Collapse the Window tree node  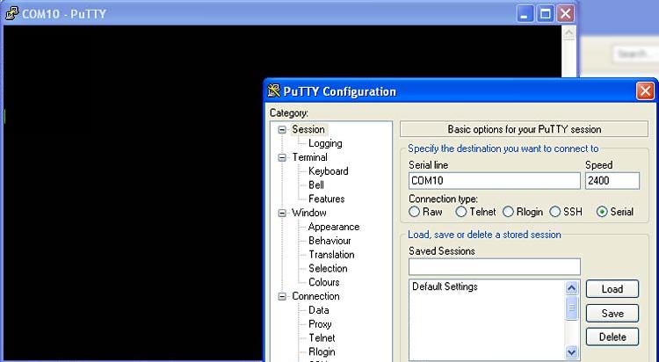(x=282, y=214)
